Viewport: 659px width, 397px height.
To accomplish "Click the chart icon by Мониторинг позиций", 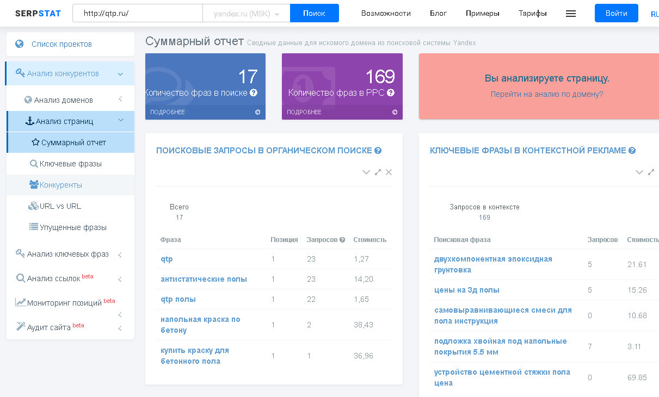I will tap(21, 303).
